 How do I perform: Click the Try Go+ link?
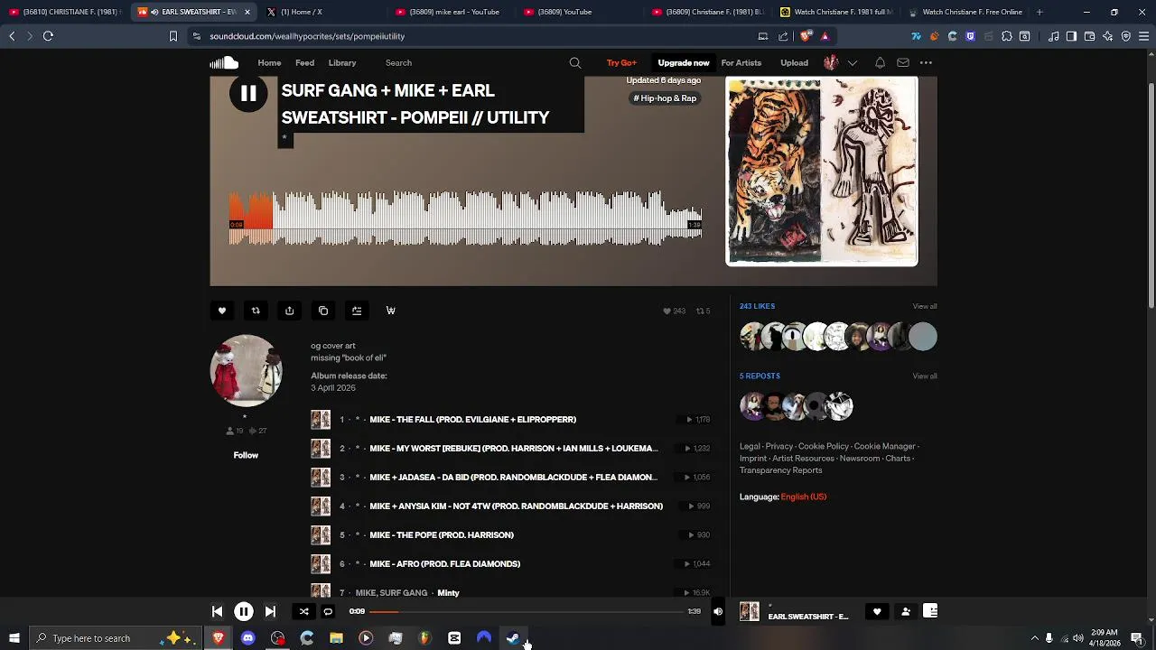(621, 62)
